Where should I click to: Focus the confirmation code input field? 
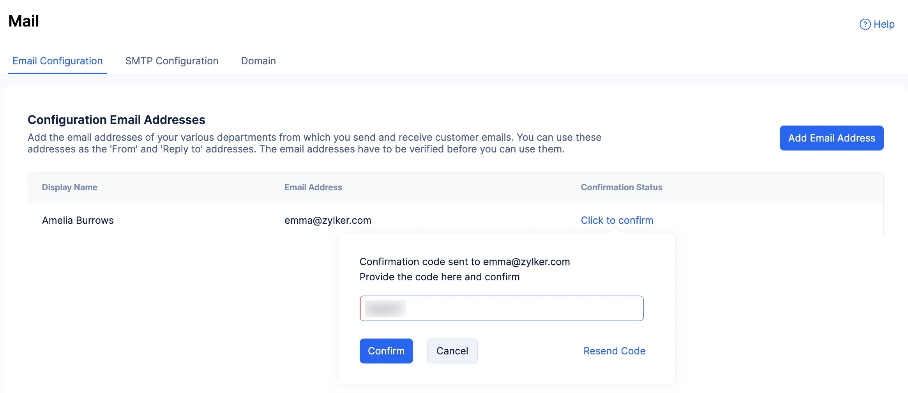point(502,308)
